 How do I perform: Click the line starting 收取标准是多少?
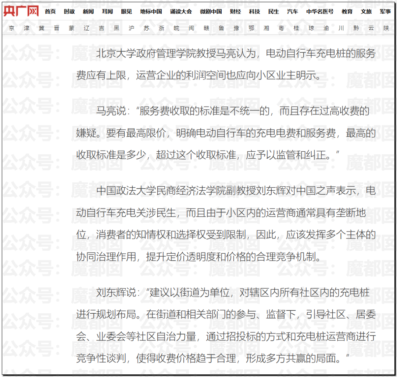tap(208, 155)
